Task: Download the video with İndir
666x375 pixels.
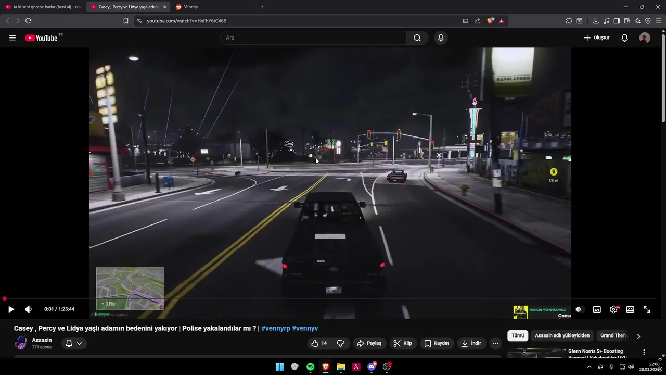Action: coord(471,343)
